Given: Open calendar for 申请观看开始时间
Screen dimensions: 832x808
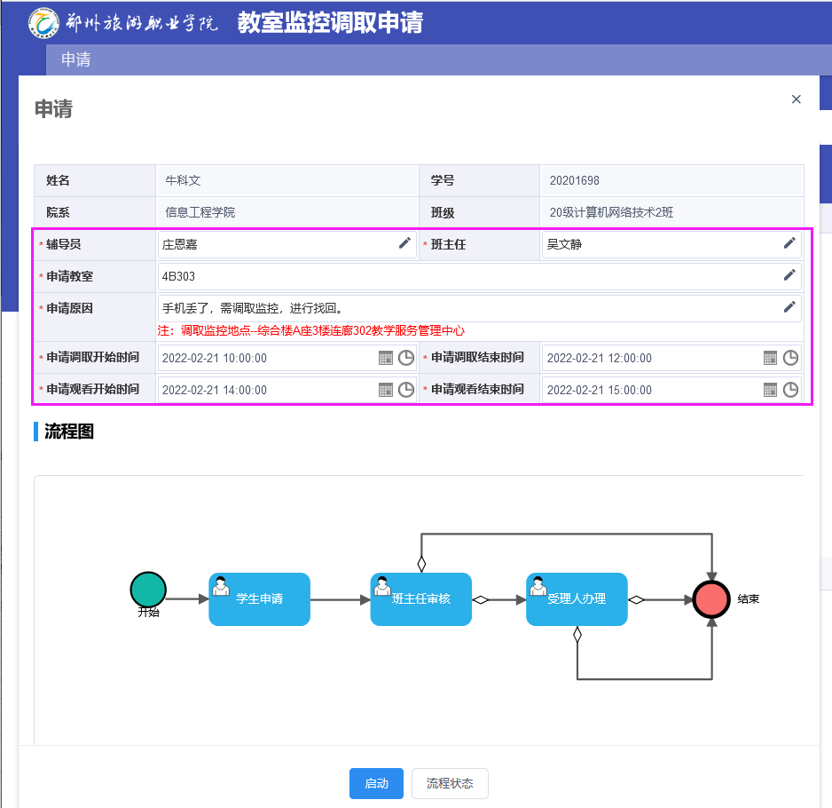Looking at the screenshot, I should (386, 389).
